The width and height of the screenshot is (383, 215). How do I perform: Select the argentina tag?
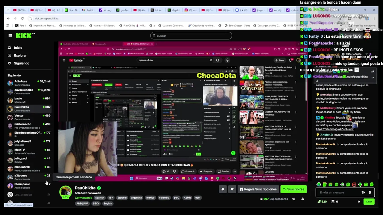[136, 198]
